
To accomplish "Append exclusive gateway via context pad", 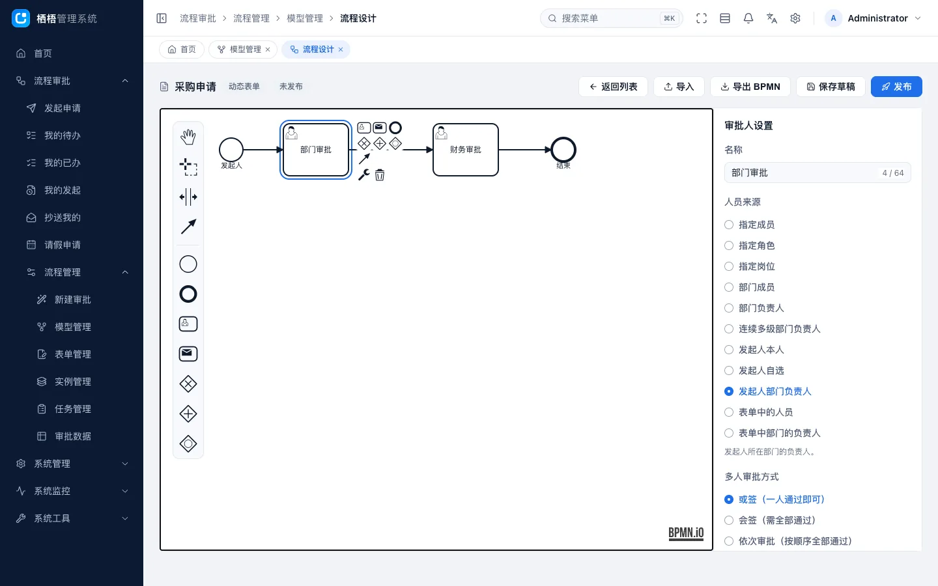I will click(x=364, y=143).
